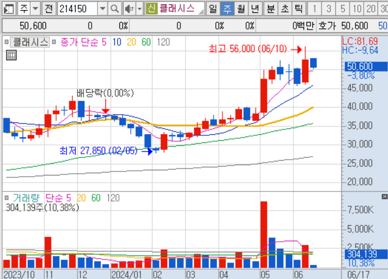Click the 거래량 volume legend label
The height and width of the screenshot is (279, 388).
click(x=26, y=198)
